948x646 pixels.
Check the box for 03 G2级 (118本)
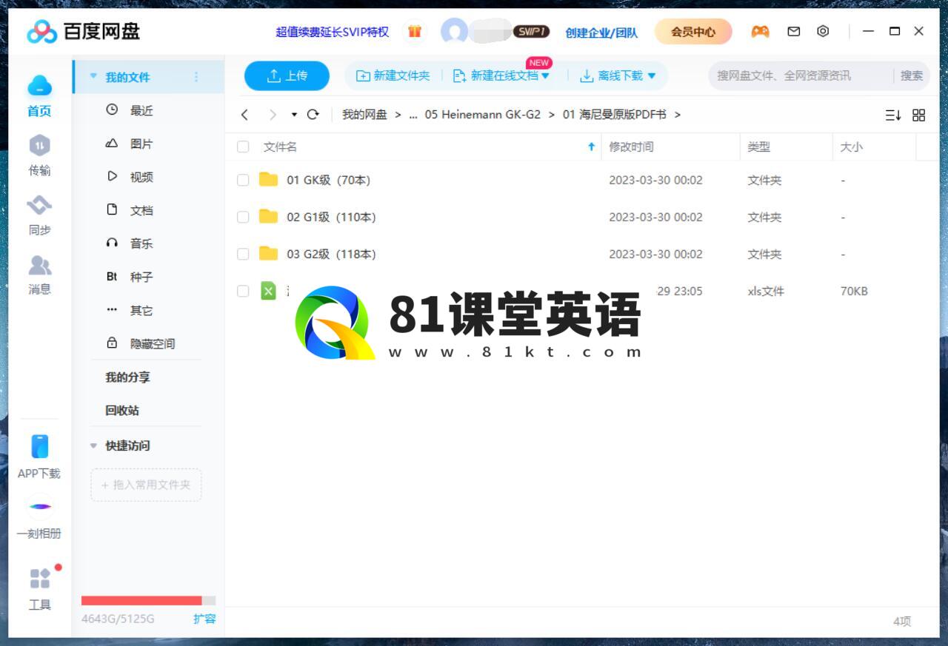(243, 254)
